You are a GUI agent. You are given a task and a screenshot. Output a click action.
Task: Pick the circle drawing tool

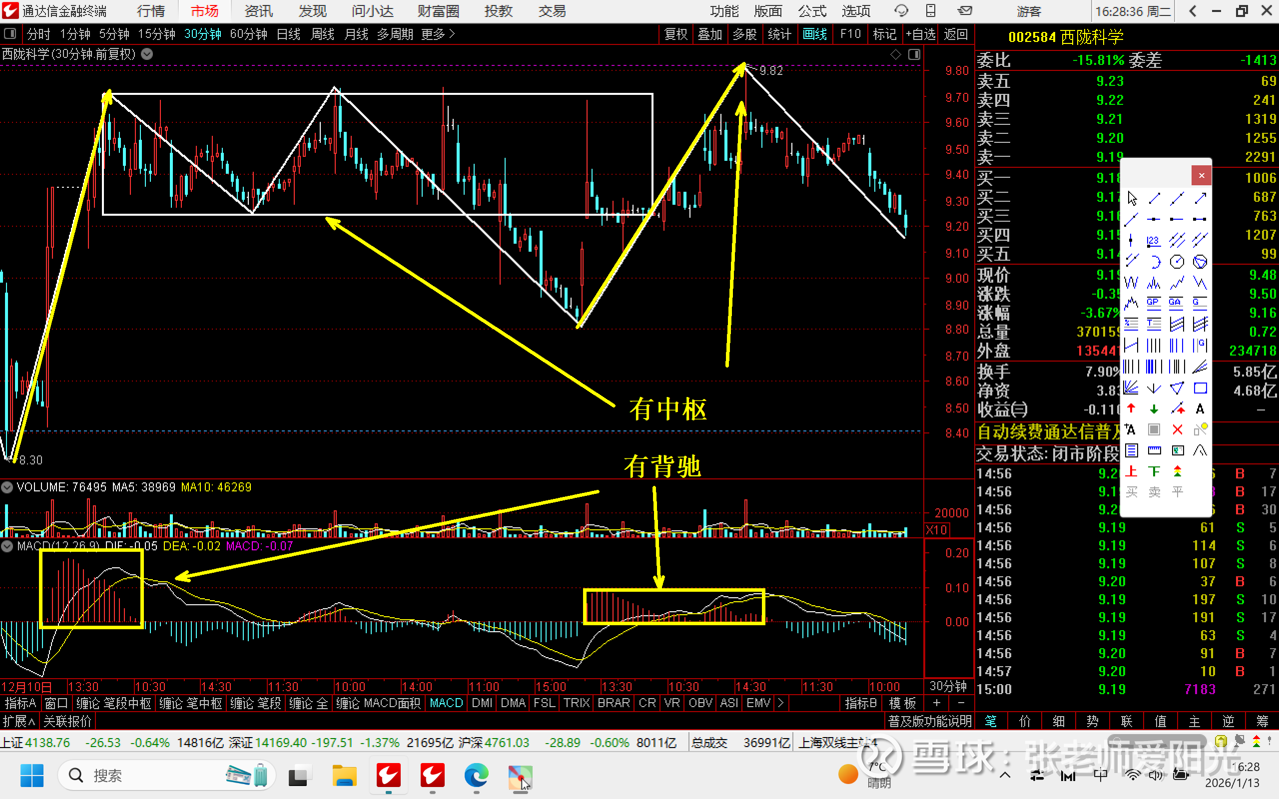[x=1177, y=262]
